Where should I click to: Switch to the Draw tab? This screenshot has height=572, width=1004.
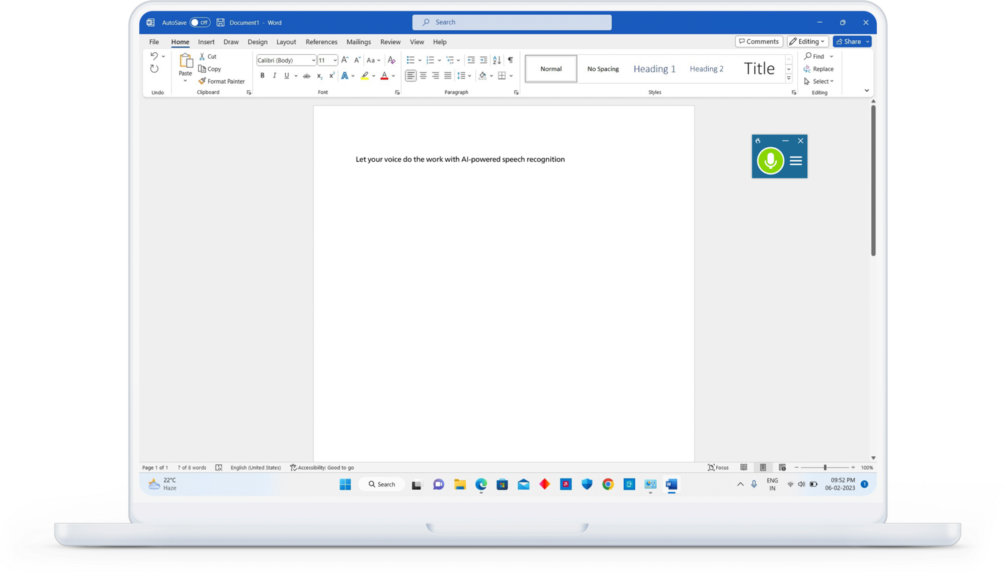[x=231, y=41]
